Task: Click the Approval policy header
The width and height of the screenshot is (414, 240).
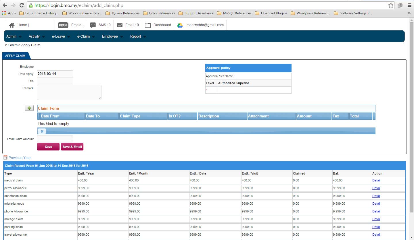Action: (x=248, y=68)
